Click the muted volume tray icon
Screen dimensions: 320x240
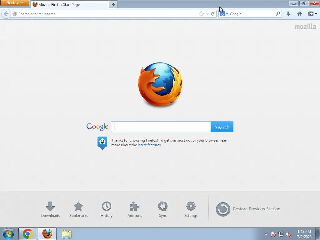[x=288, y=234]
